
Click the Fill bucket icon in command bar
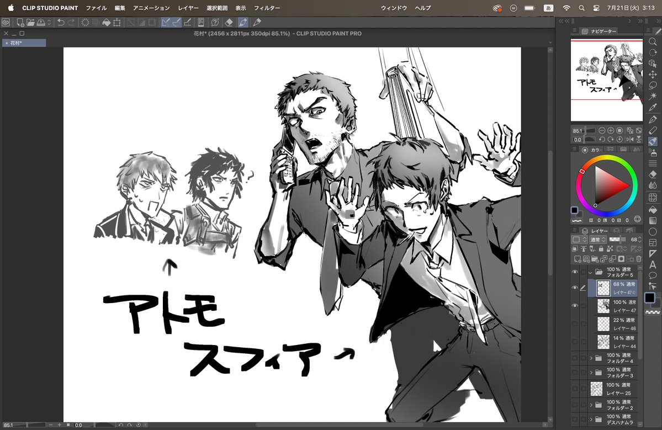click(107, 23)
